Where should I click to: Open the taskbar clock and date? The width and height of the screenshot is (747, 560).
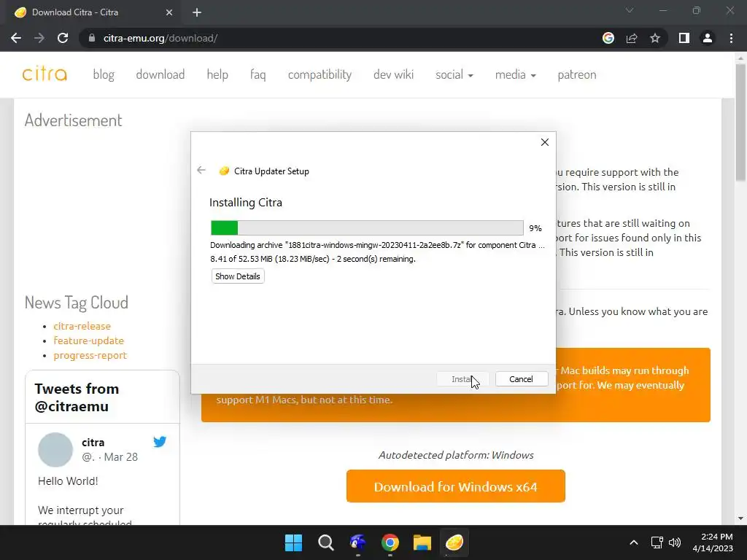[713, 542]
